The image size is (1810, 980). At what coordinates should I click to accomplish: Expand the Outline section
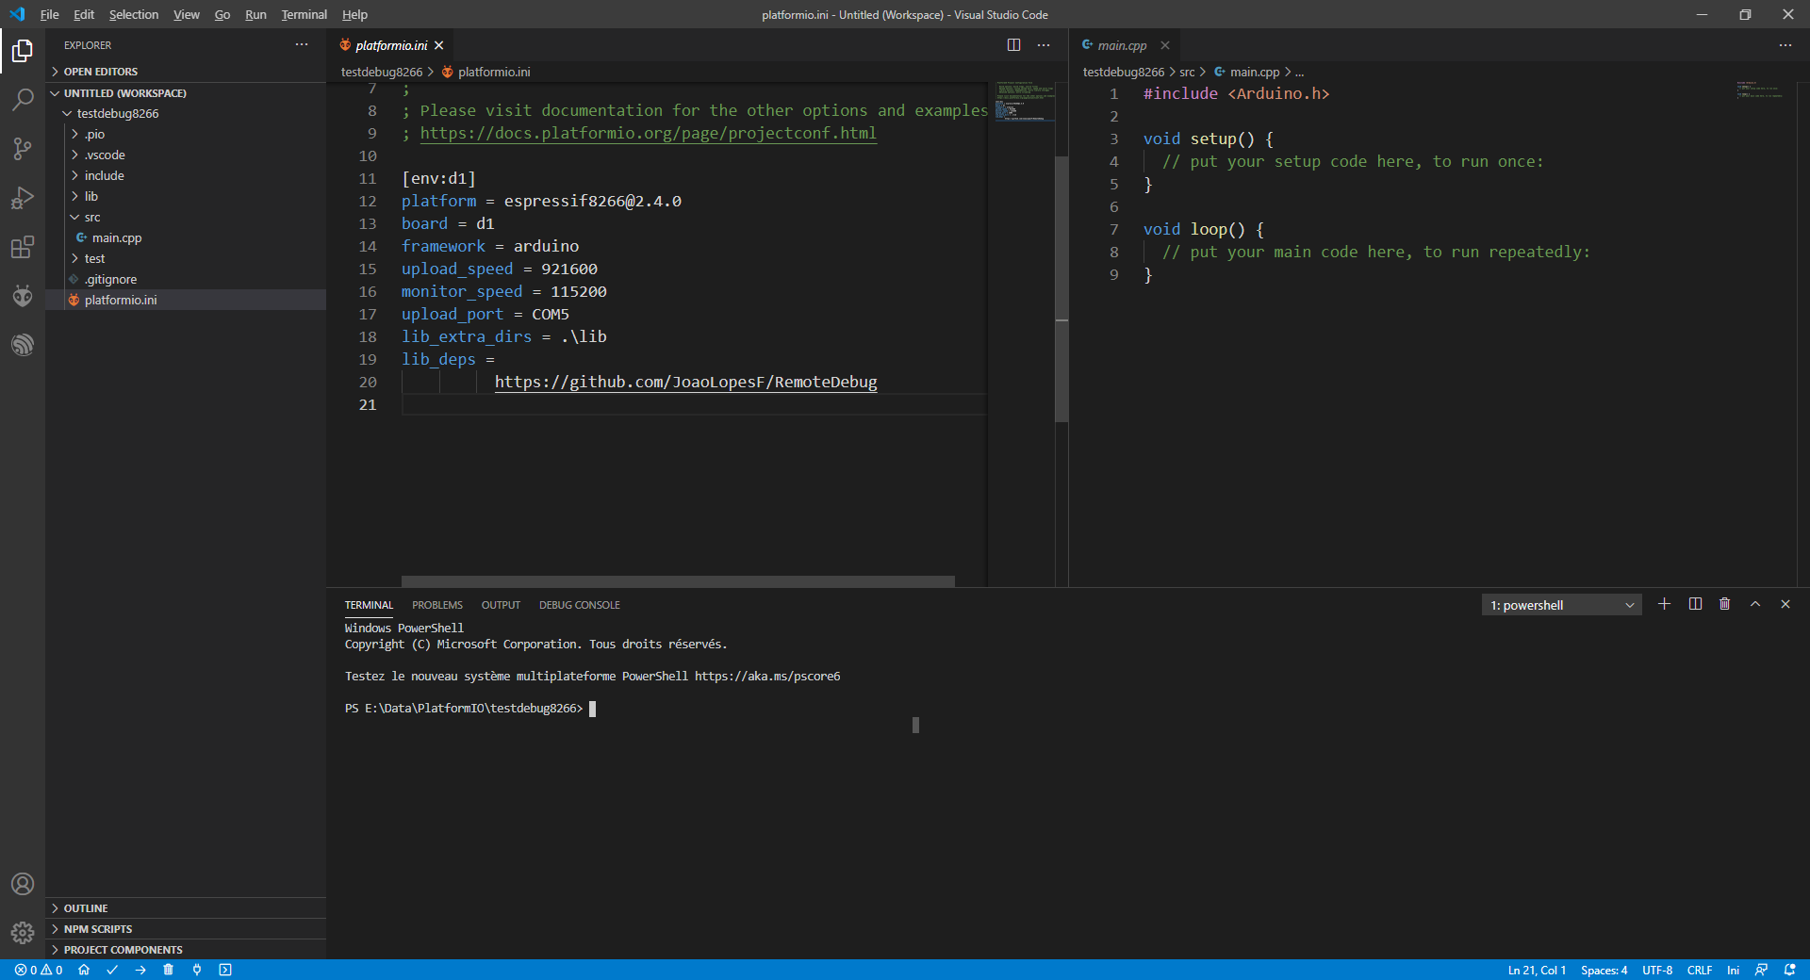[x=186, y=908]
